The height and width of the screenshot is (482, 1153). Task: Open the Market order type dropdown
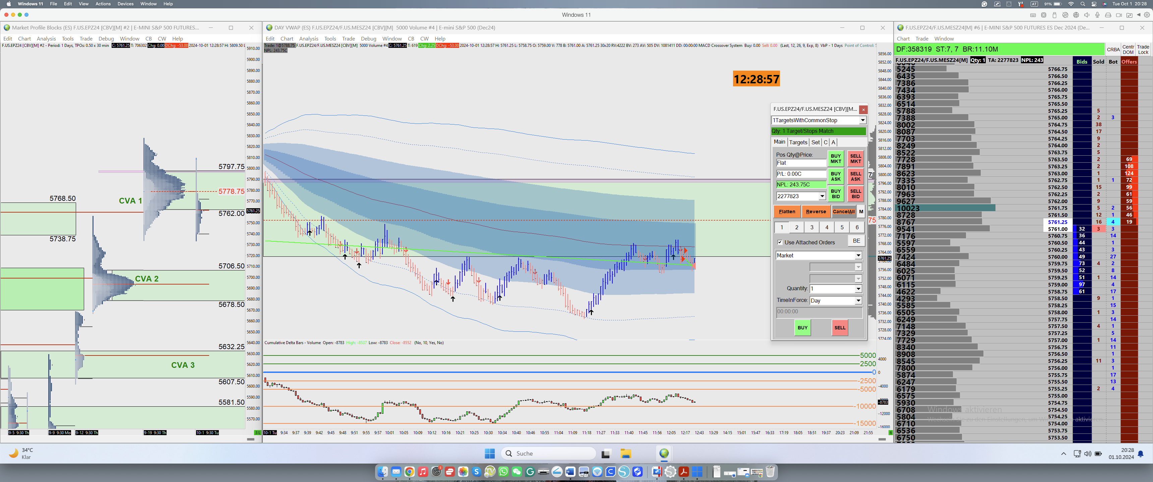(858, 255)
